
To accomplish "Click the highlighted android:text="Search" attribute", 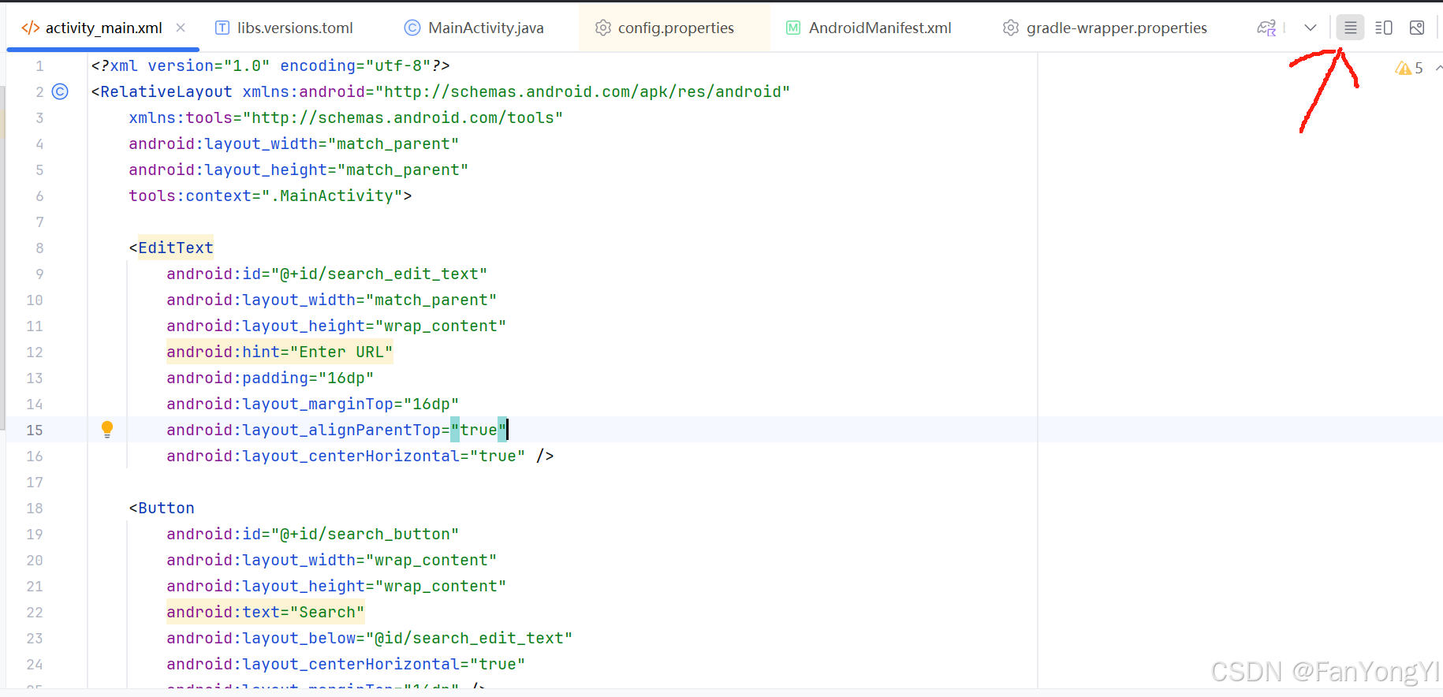I will pyautogui.click(x=266, y=613).
